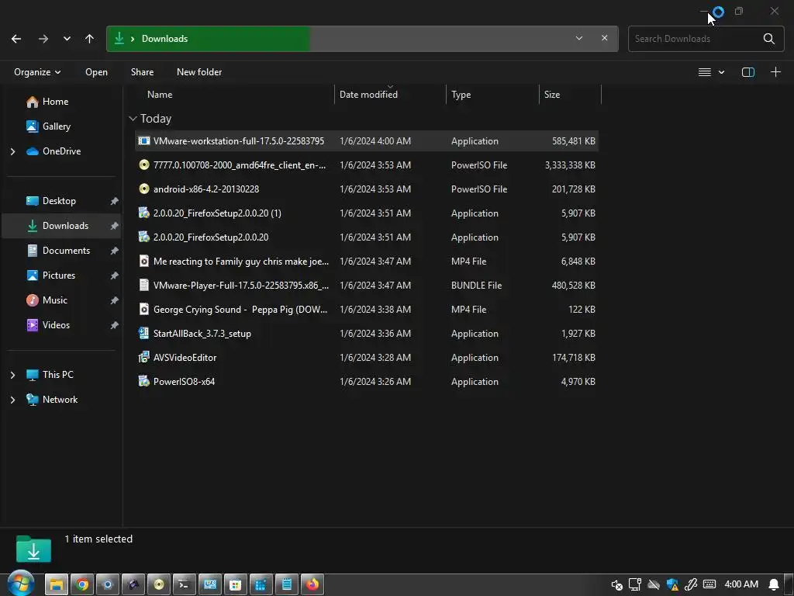Toggle the preview pane
This screenshot has height=596, width=794.
coord(748,72)
